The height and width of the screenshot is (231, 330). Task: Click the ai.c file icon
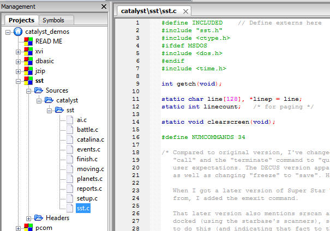click(x=69, y=120)
